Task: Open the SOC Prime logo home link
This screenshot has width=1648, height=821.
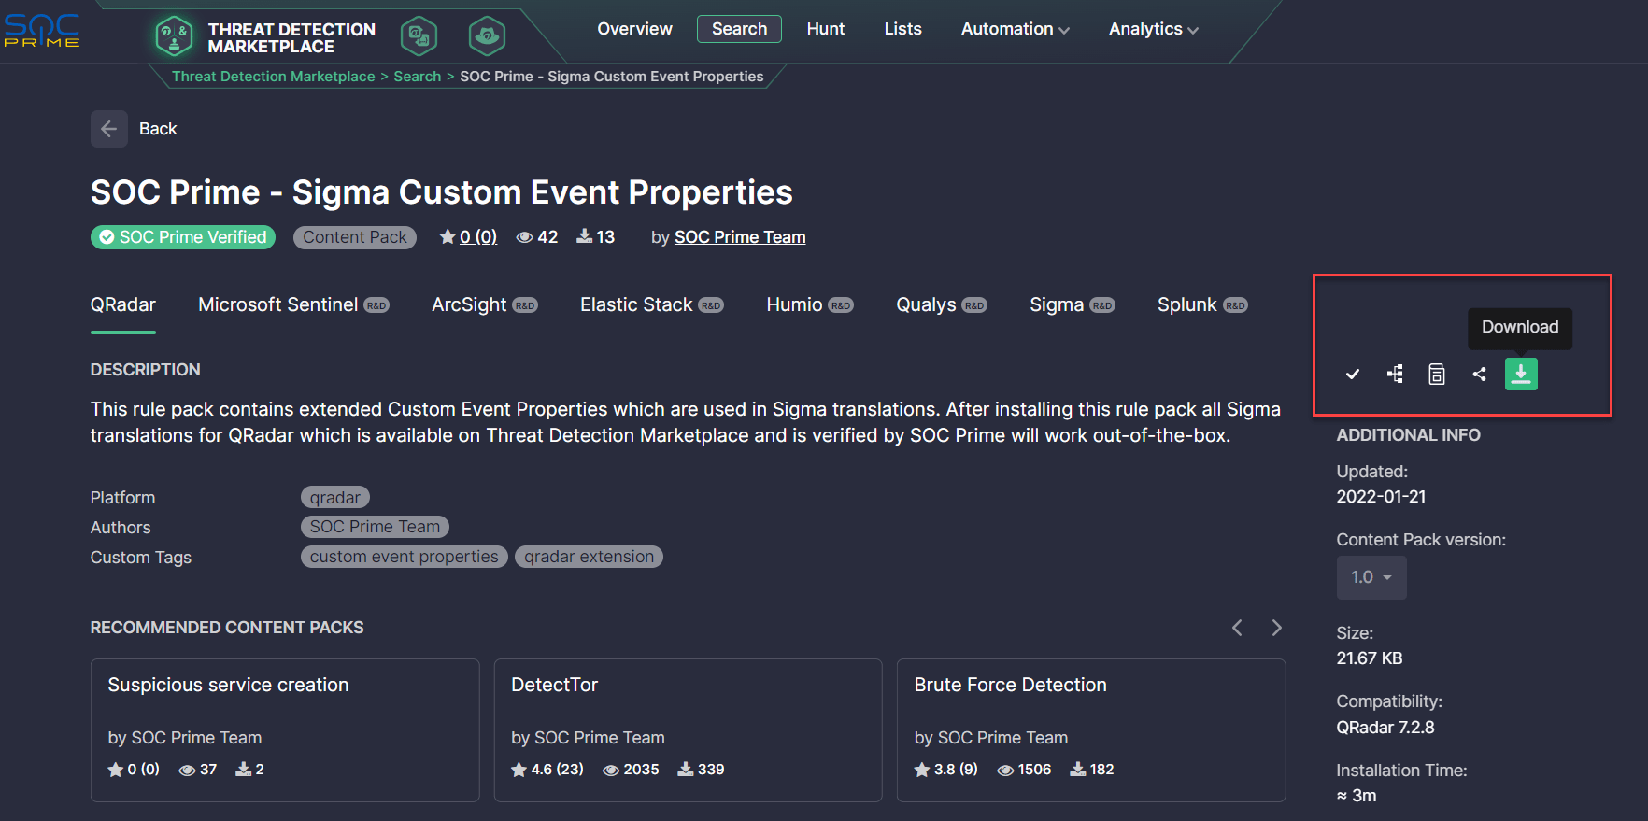Action: click(42, 30)
